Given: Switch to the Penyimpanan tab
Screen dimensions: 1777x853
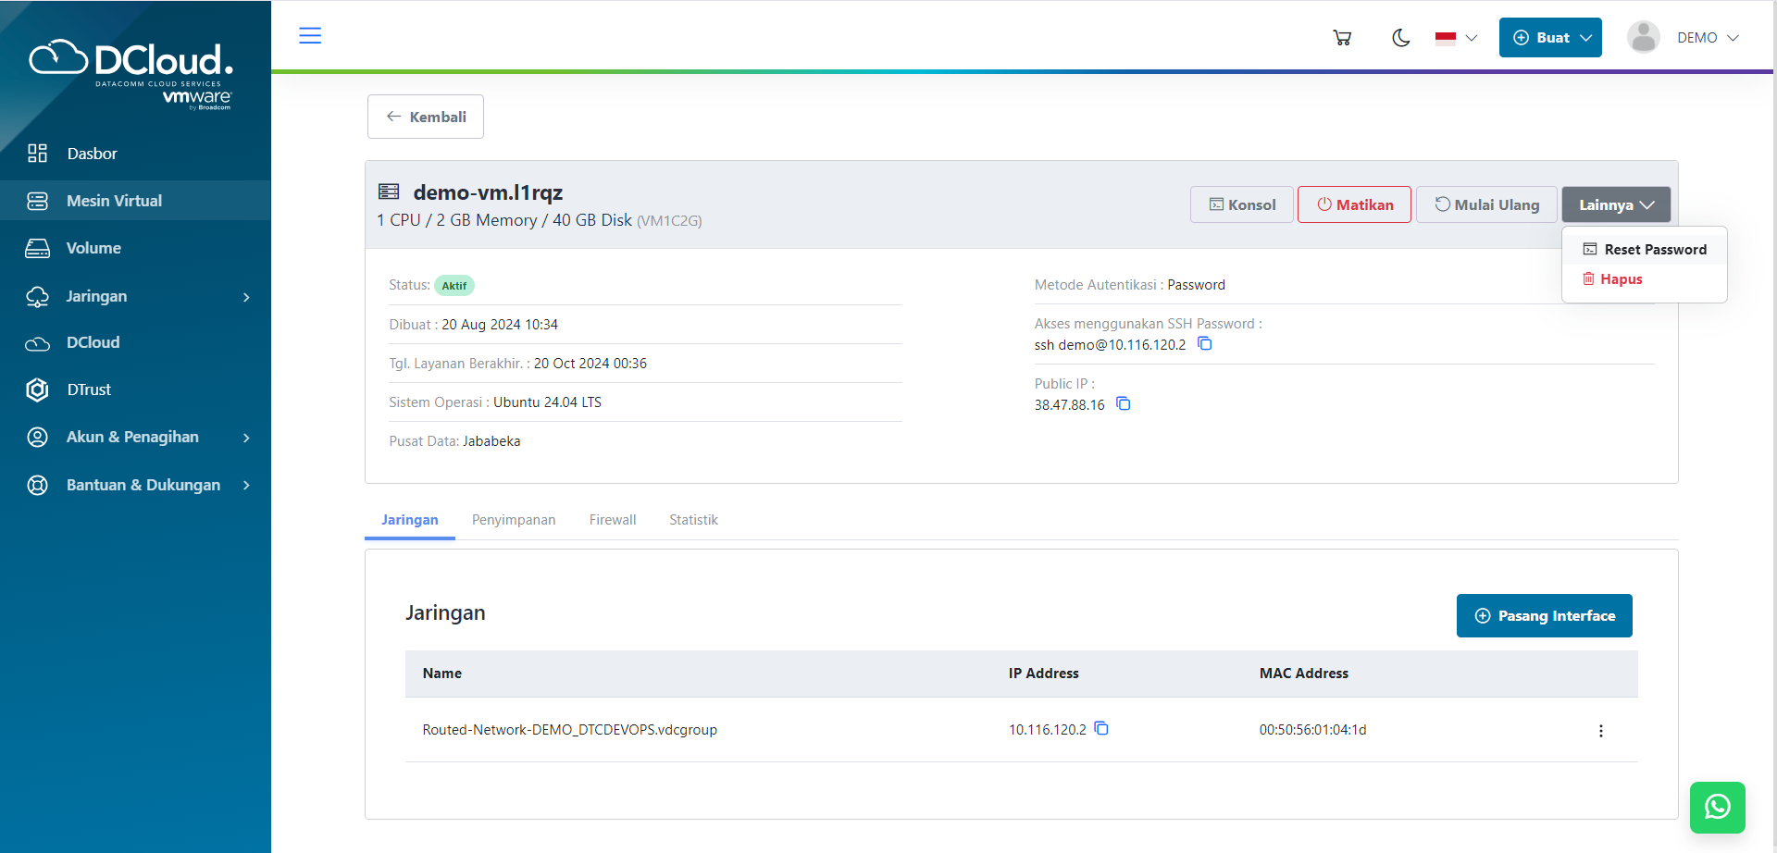Looking at the screenshot, I should tap(514, 520).
